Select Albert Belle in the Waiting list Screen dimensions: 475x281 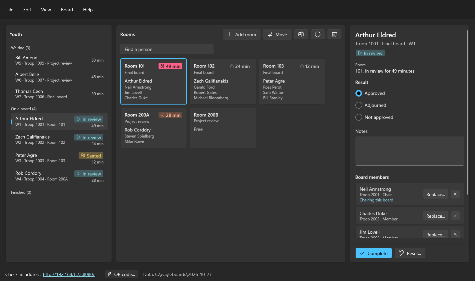pyautogui.click(x=59, y=77)
